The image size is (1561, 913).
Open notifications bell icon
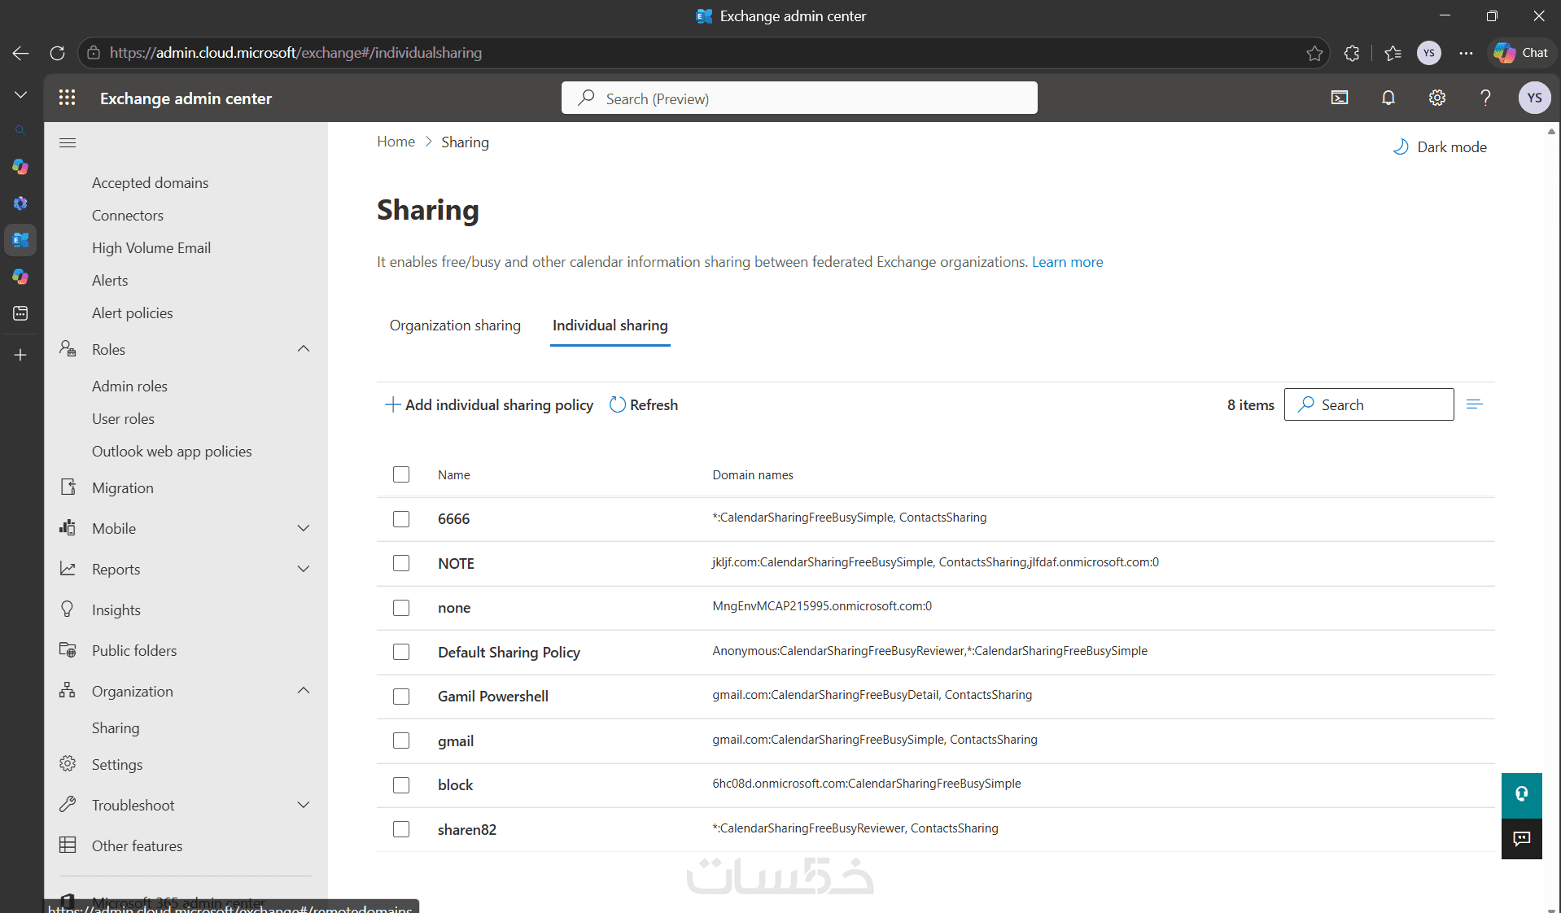(1388, 98)
